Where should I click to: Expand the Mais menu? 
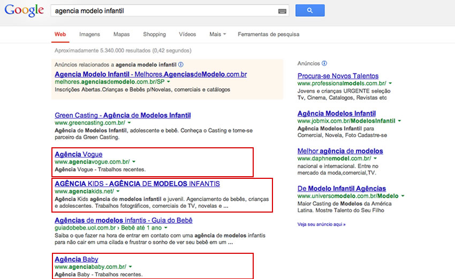[217, 34]
